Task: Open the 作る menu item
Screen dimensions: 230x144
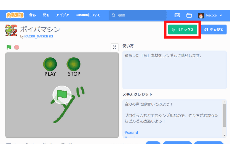Action: pyautogui.click(x=32, y=15)
